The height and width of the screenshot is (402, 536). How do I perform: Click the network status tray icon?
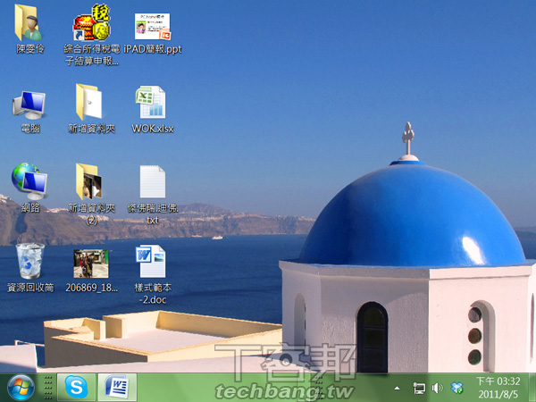coord(419,389)
